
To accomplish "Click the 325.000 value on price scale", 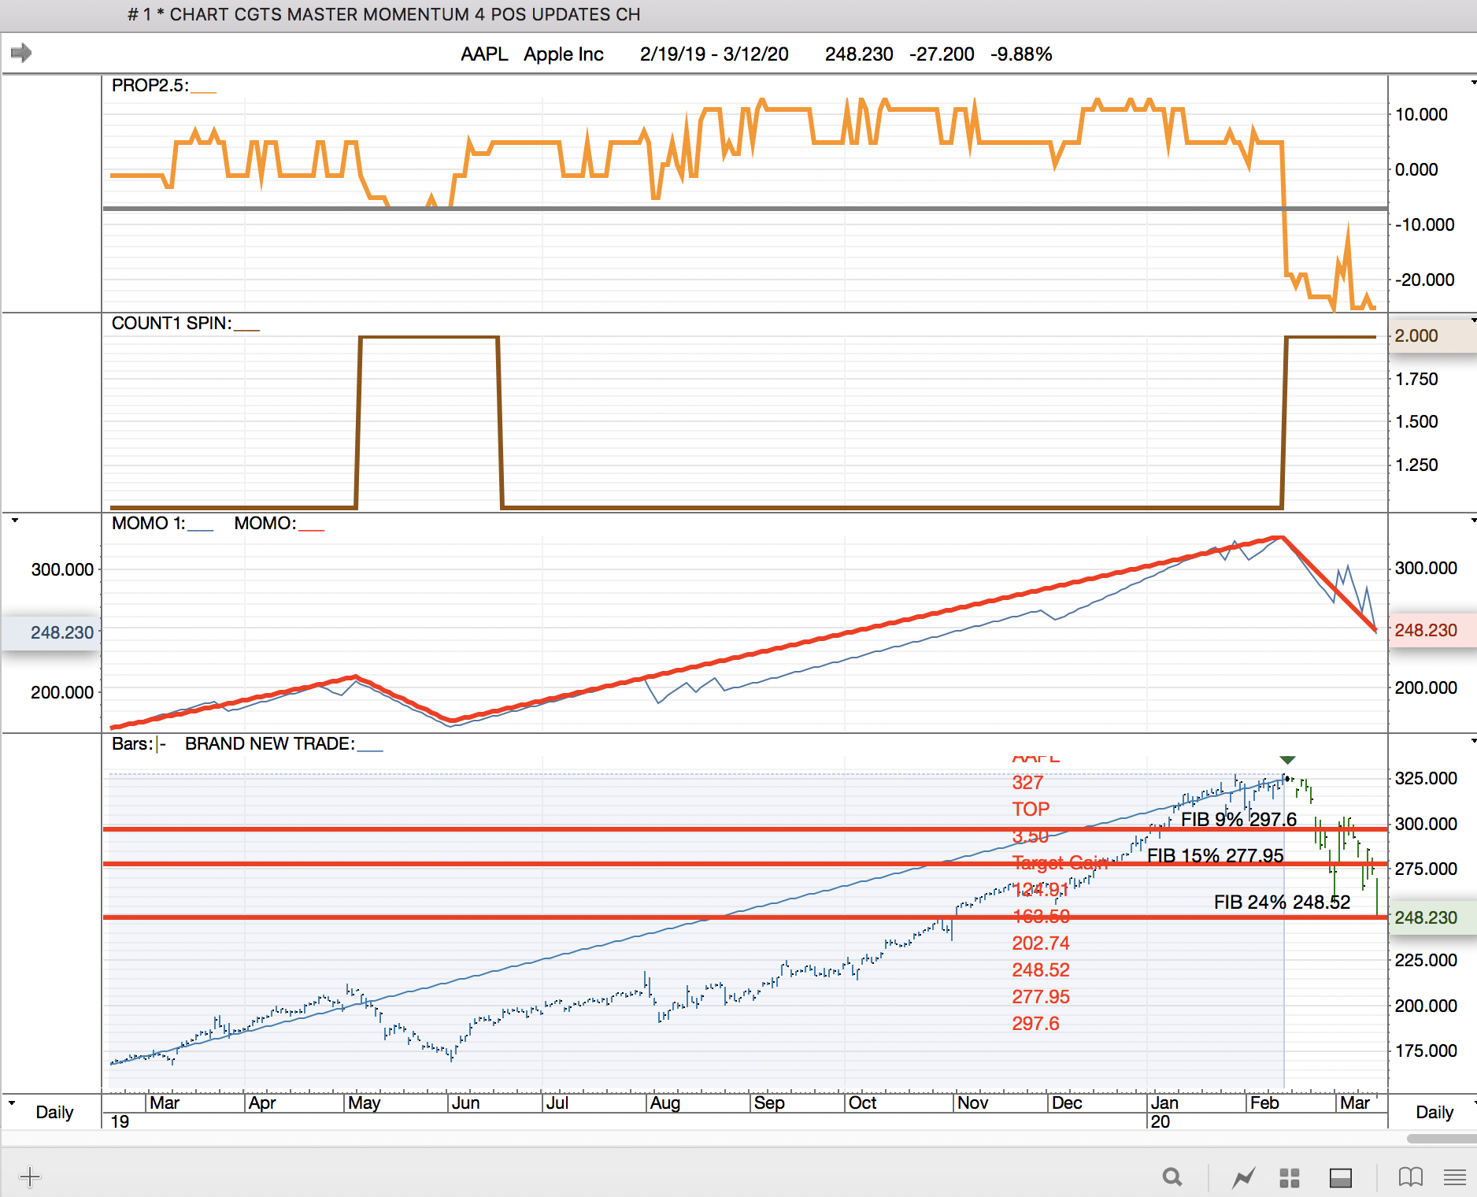I will [x=1426, y=778].
